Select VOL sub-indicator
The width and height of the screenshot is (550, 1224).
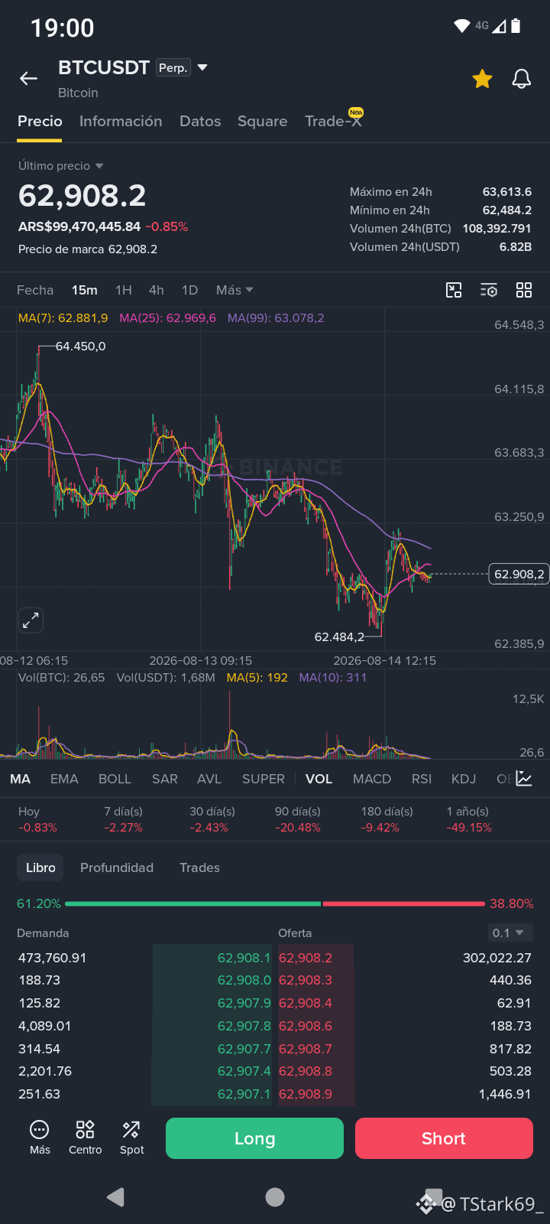pos(319,779)
